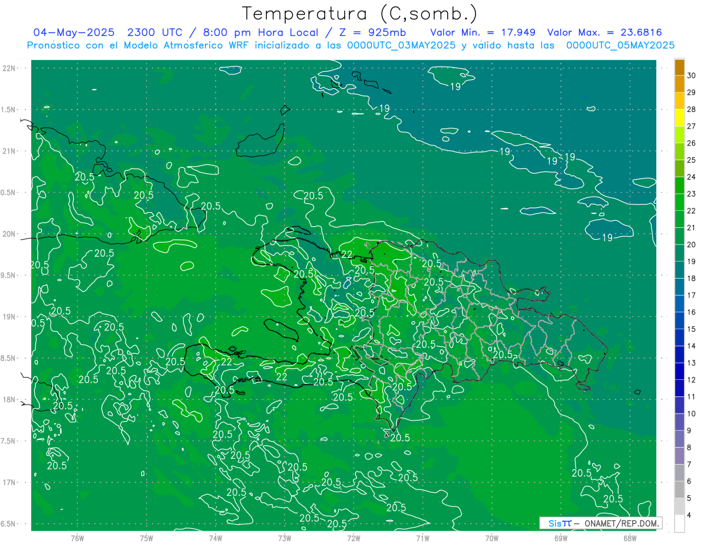
Task: Click the '72W' longitude label
Action: coord(353,538)
